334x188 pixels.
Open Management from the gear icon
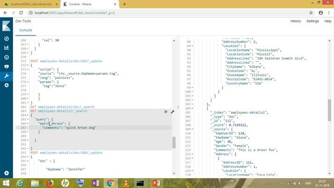[x=6, y=85]
